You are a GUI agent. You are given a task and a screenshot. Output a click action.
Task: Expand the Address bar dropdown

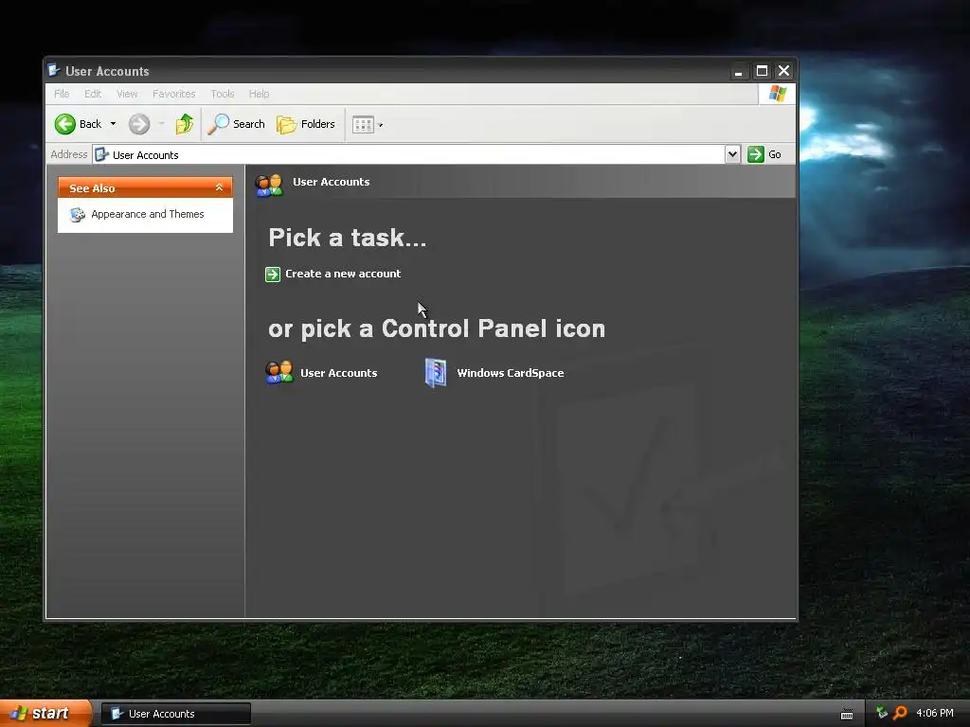(x=732, y=154)
